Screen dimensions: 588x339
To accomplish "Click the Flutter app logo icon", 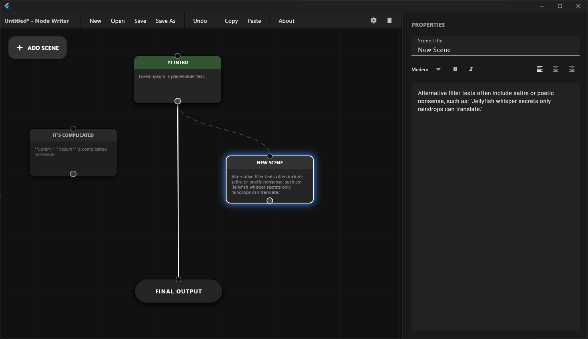I will click(x=7, y=6).
